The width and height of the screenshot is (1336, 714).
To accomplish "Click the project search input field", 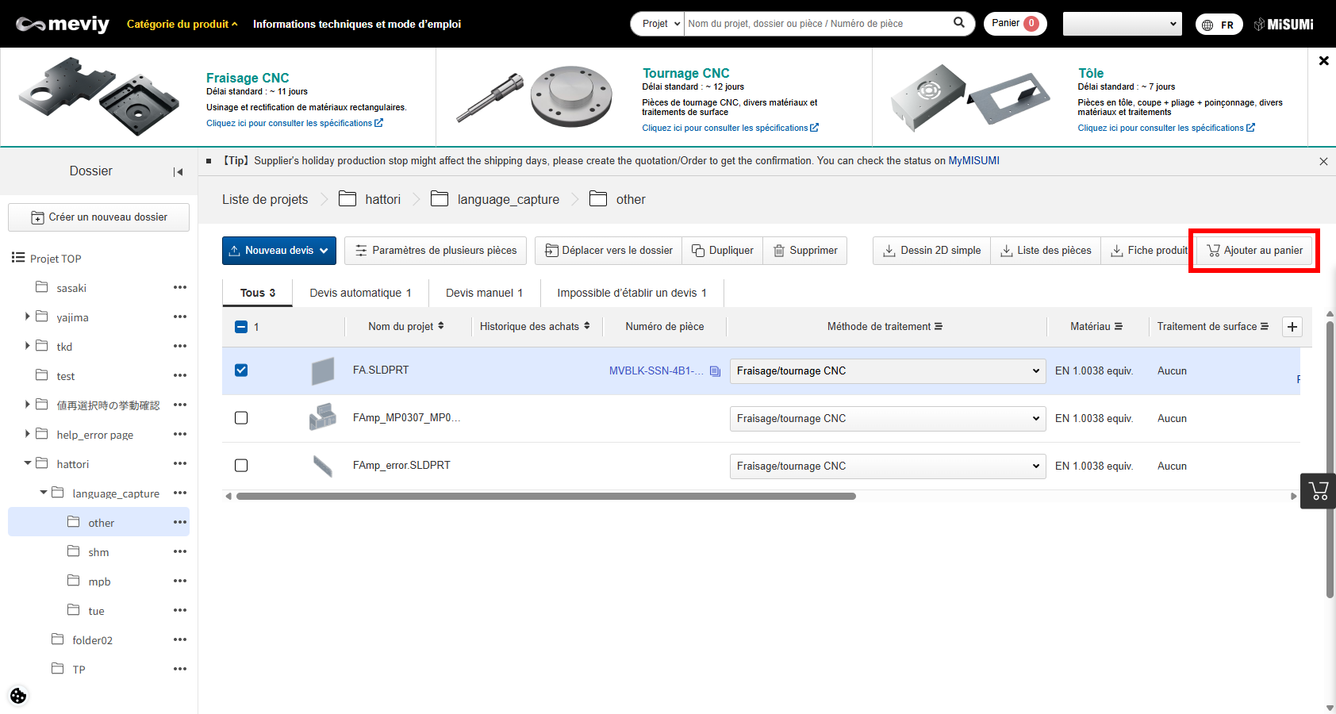I will click(817, 24).
